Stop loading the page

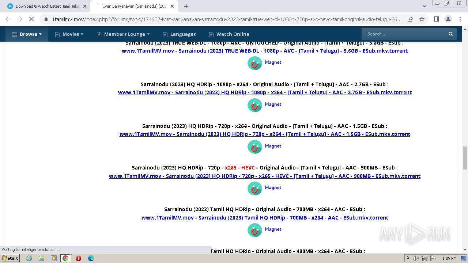[x=31, y=19]
